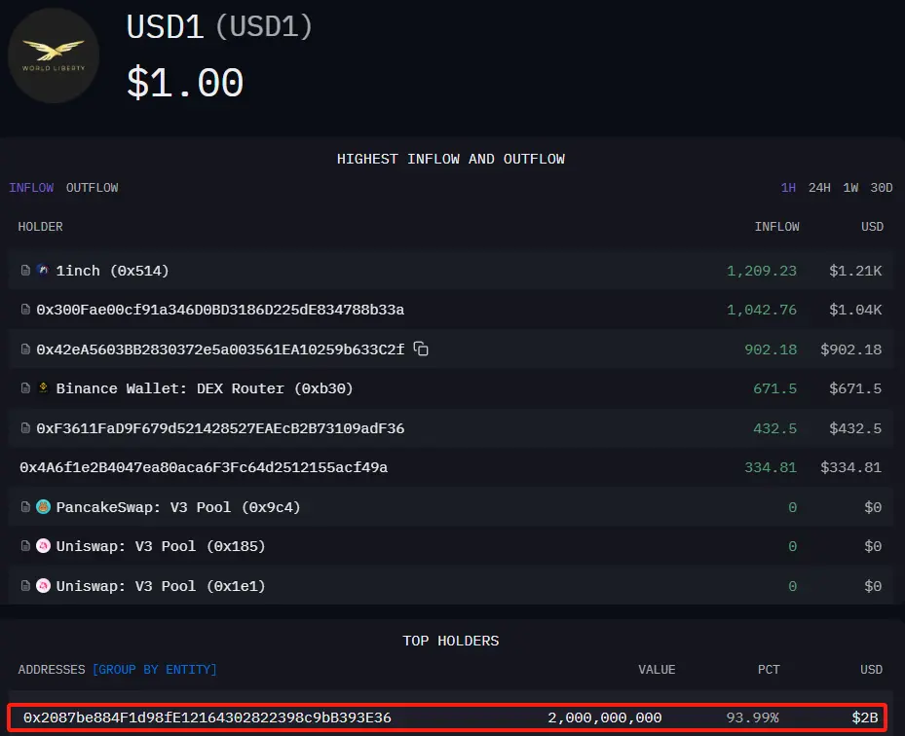Click the World Liberty token logo
This screenshot has width=905, height=736.
coord(53,55)
